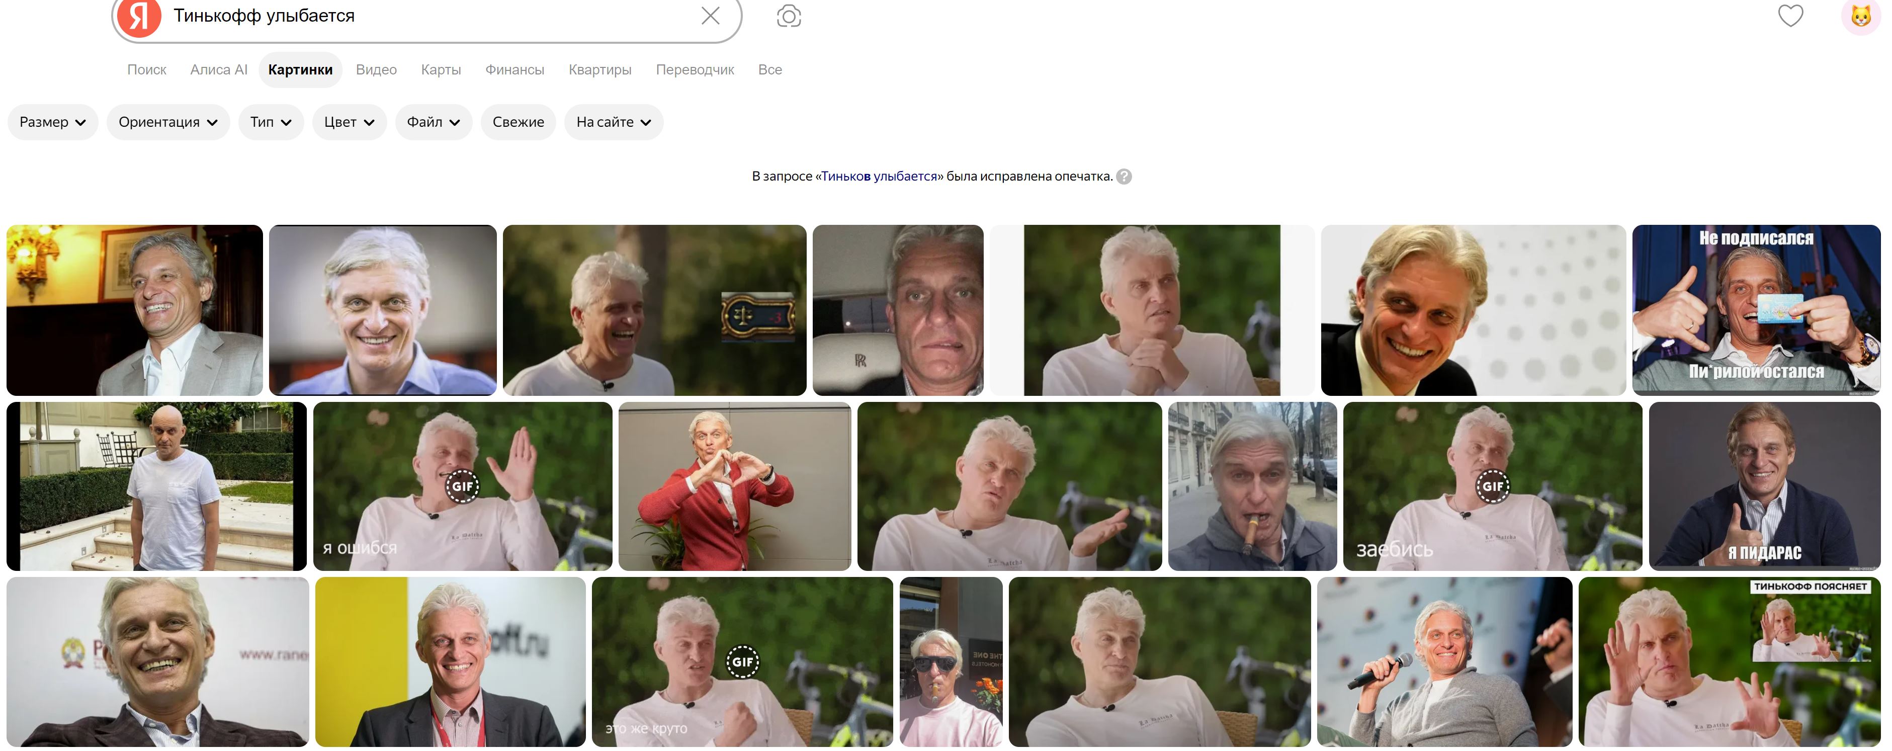The height and width of the screenshot is (751, 1892).
Task: Click the GIF badge on 'это же круто' image
Action: pos(742,662)
